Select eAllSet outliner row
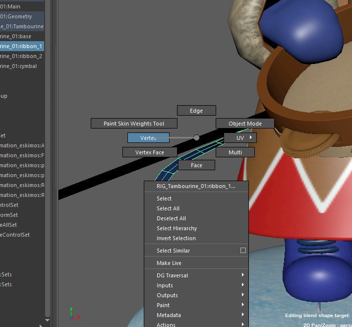This screenshot has width=352, height=327. (22, 224)
